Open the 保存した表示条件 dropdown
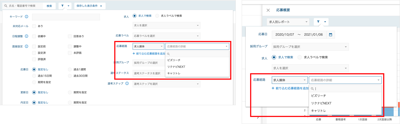The width and height of the screenshot is (400, 124). (x=90, y=6)
